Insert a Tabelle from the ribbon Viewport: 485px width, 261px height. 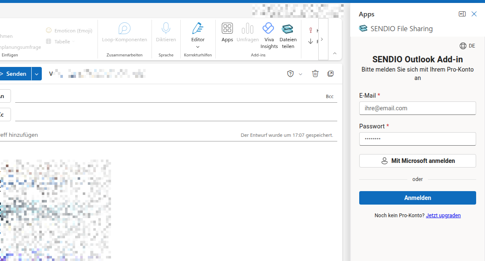(x=60, y=41)
